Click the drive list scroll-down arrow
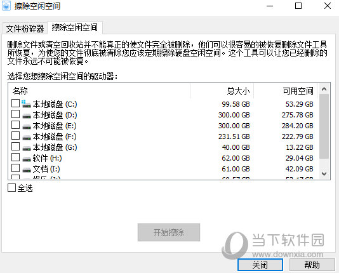The height and width of the screenshot is (273, 339). (x=324, y=173)
